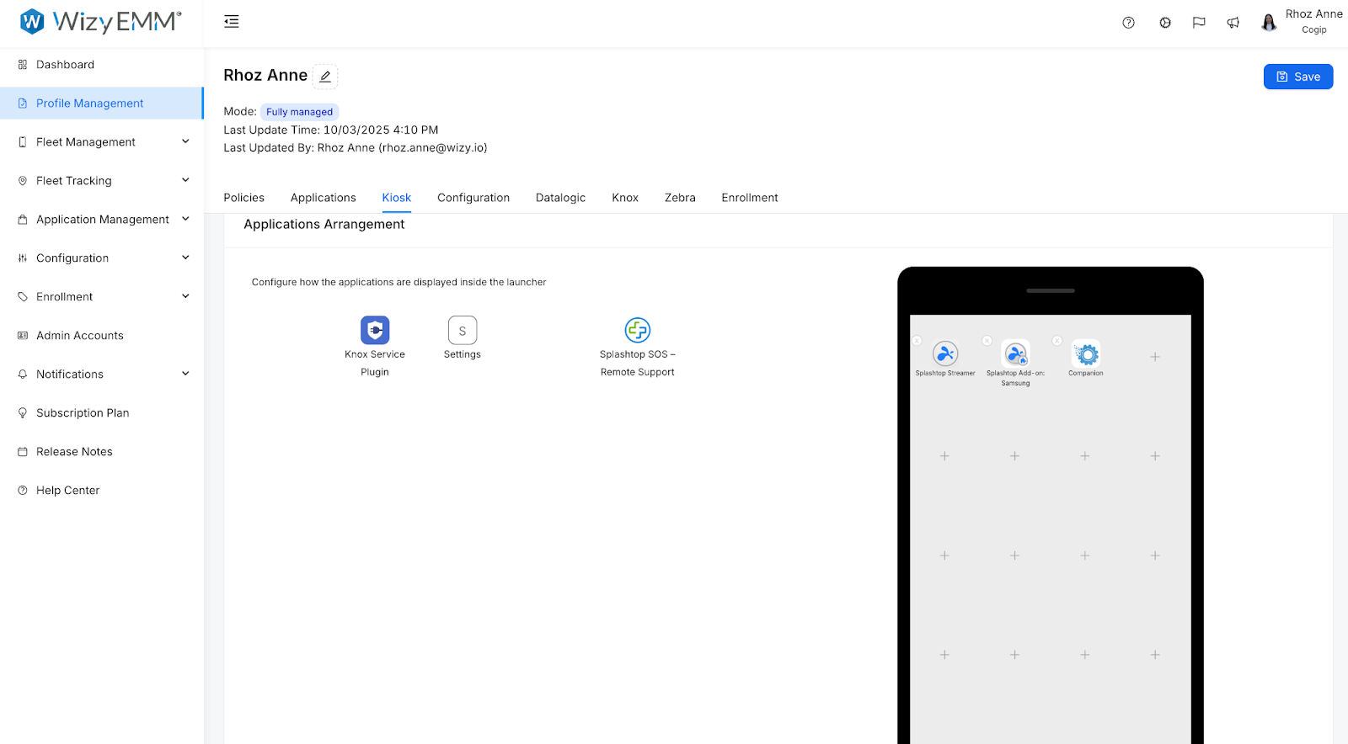Save the profile with the Save button

pyautogui.click(x=1298, y=77)
